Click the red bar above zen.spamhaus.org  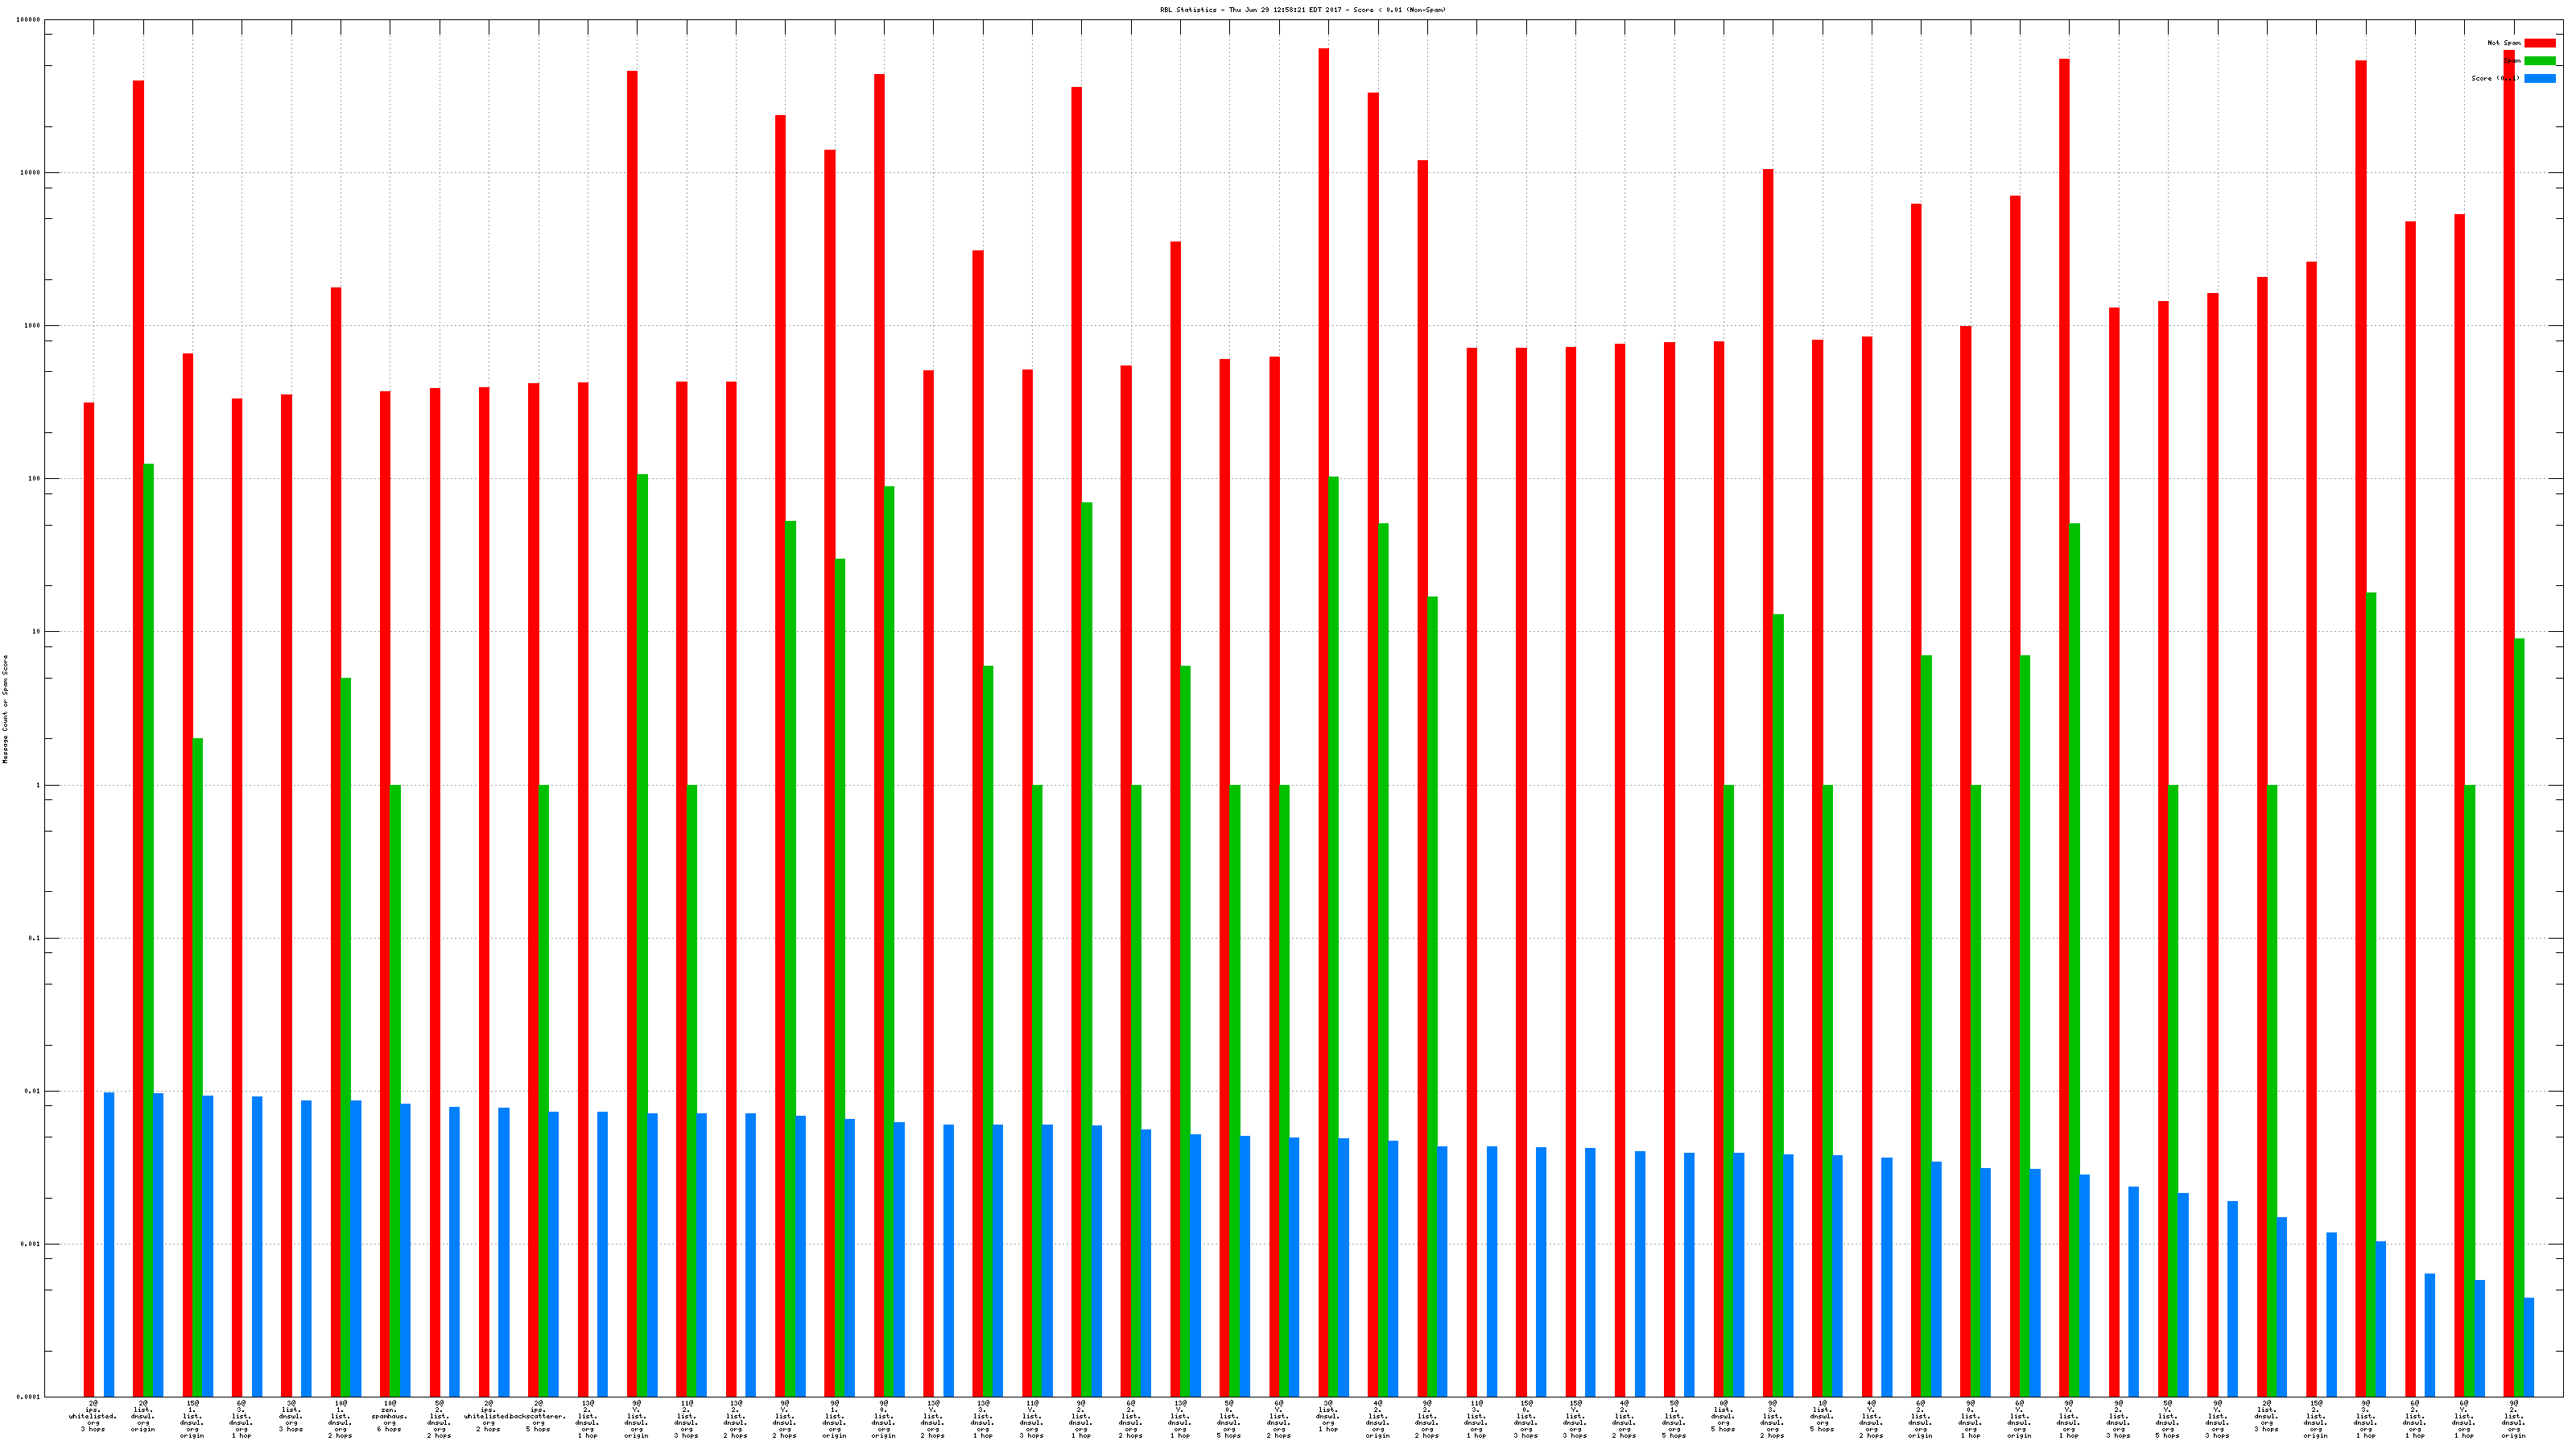pos(385,893)
